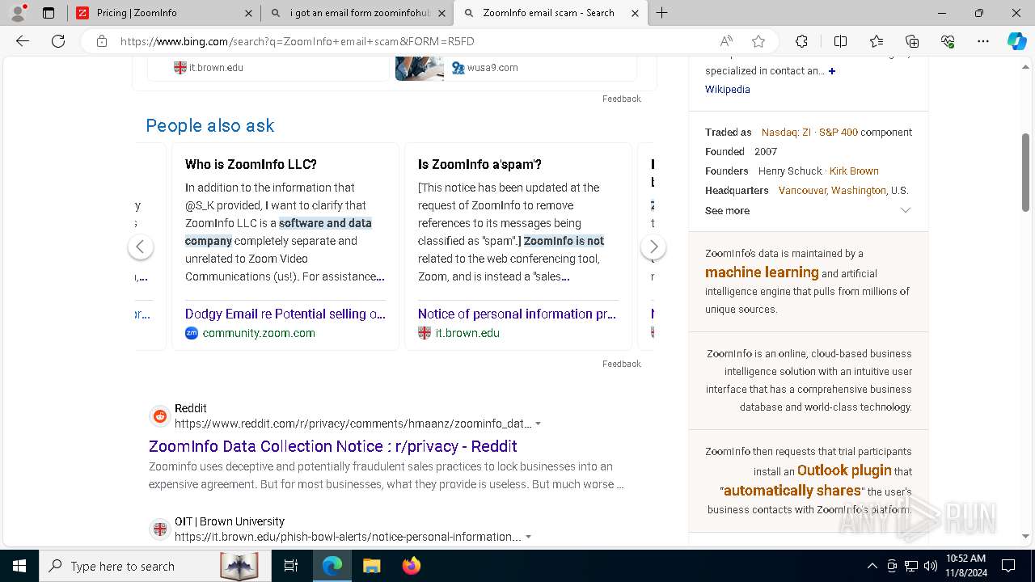Open ZoomInfo Data Collection Notice Reddit result
Image resolution: width=1035 pixels, height=582 pixels.
333,446
